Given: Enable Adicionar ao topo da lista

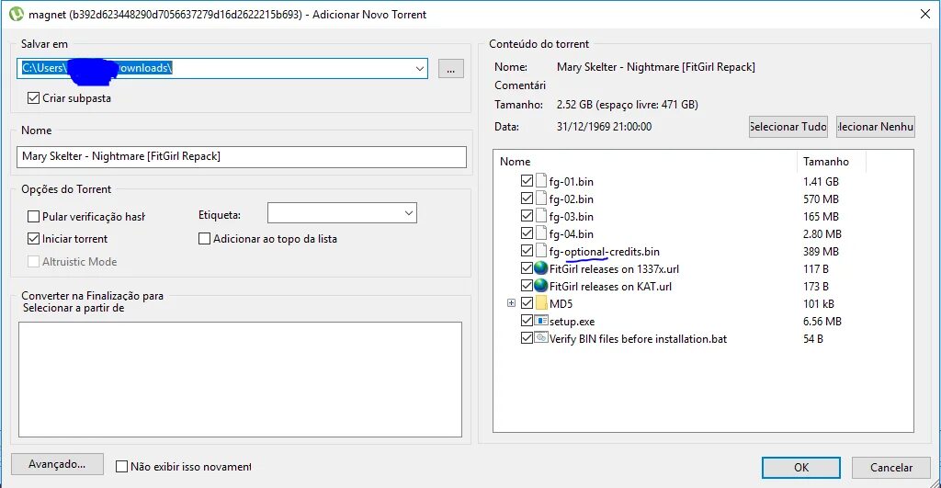Looking at the screenshot, I should 204,238.
